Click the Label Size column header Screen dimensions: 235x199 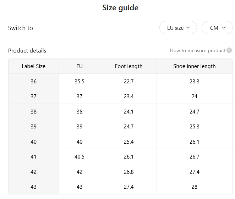(34, 66)
